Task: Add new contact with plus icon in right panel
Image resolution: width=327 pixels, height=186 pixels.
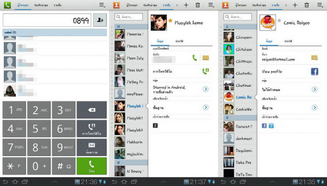Action: coord(295,5)
